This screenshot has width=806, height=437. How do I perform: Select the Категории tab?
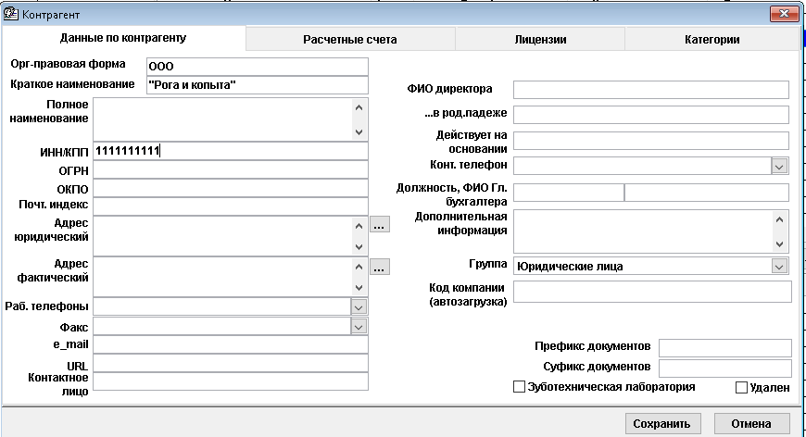(712, 39)
